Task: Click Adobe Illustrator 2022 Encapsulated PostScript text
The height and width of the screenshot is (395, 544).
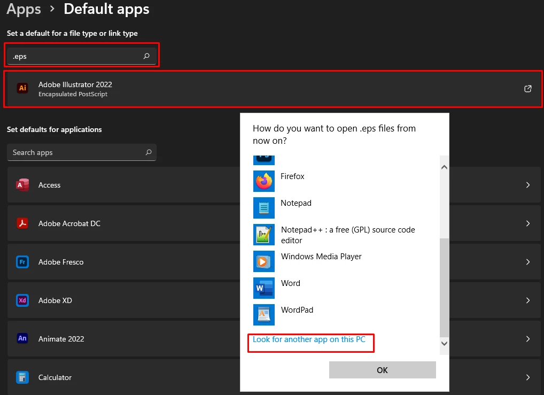Action: (75, 89)
